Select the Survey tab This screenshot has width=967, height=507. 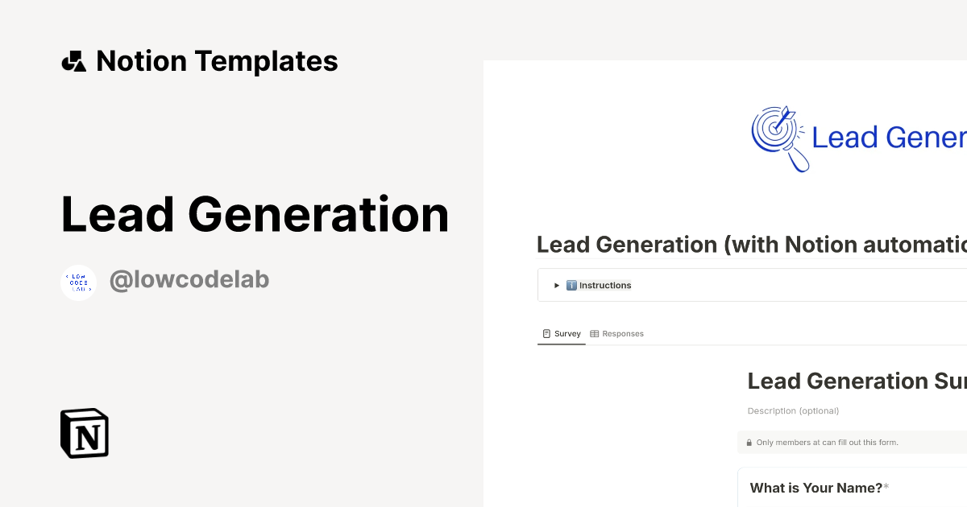tap(561, 333)
